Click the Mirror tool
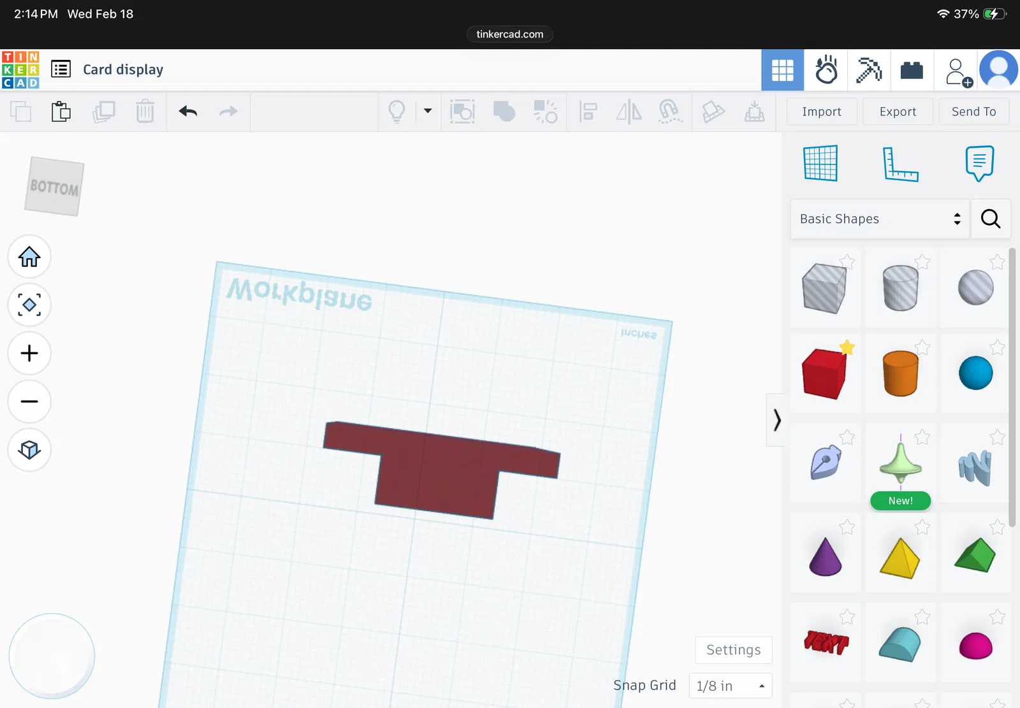 [x=629, y=112]
